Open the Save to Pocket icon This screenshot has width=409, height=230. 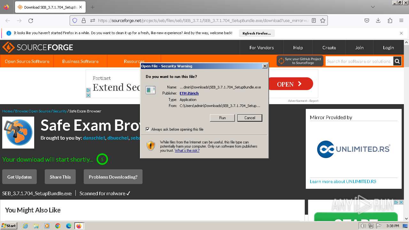(367, 20)
